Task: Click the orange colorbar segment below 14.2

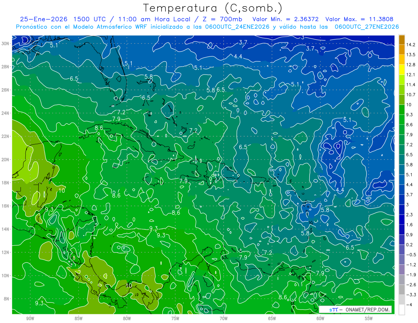Action: point(402,49)
